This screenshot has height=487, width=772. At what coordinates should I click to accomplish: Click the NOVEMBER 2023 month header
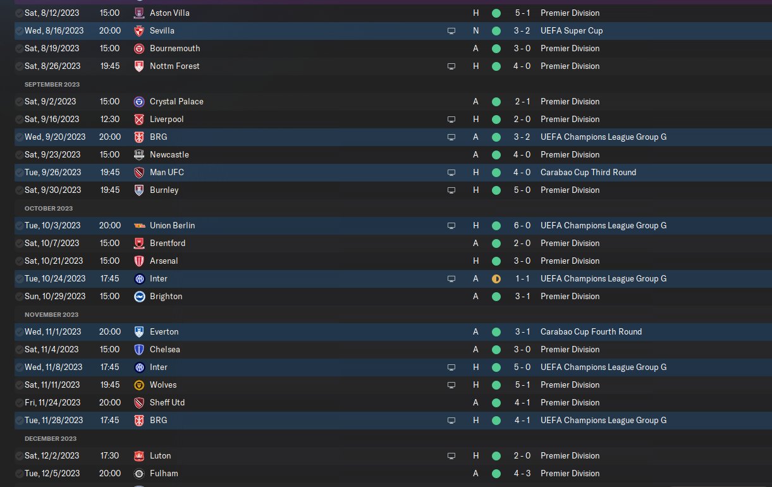(x=51, y=314)
